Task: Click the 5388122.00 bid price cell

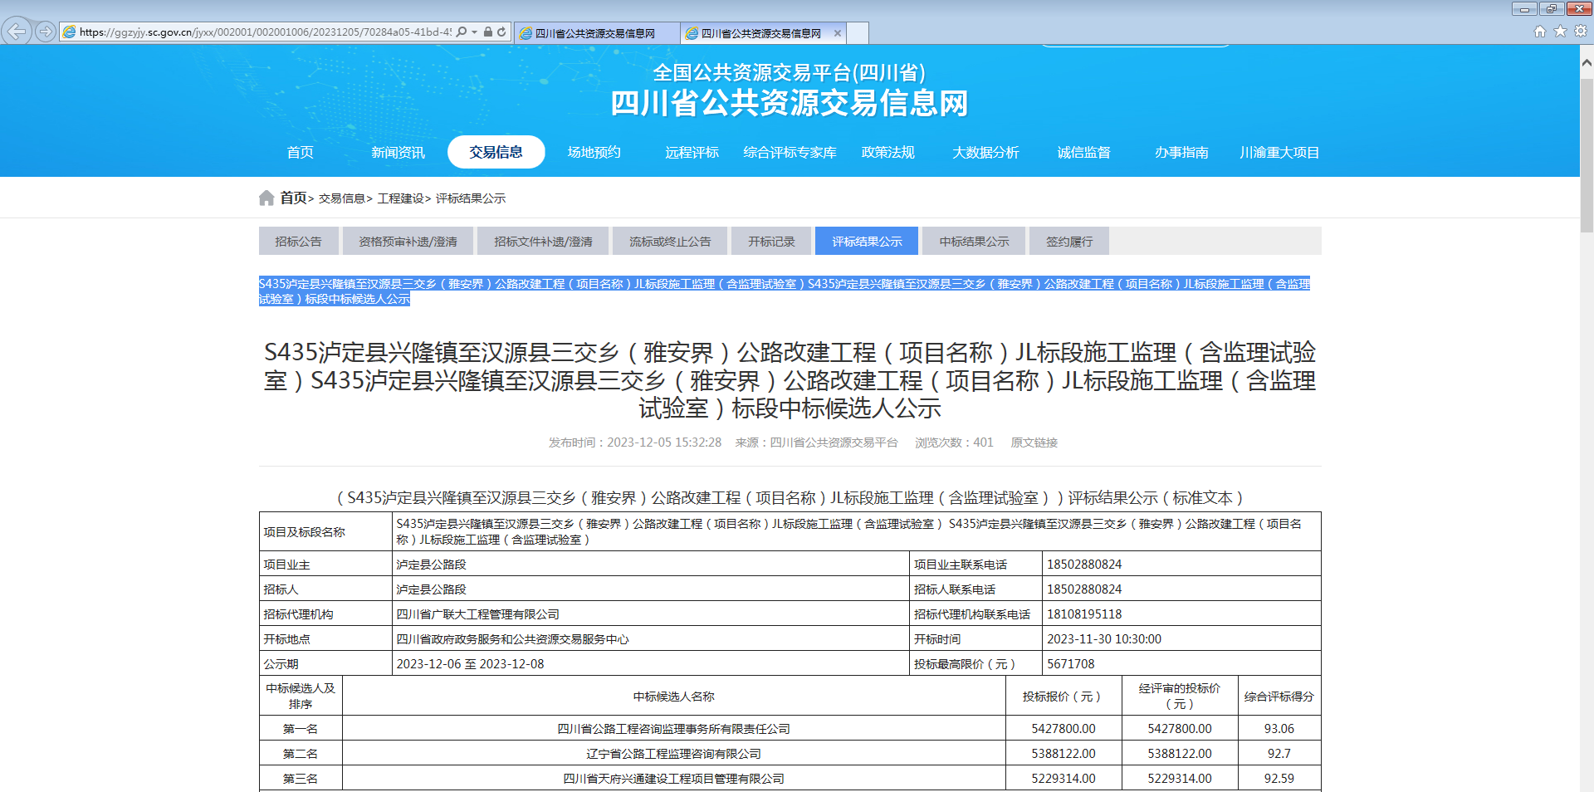Action: 1063,754
